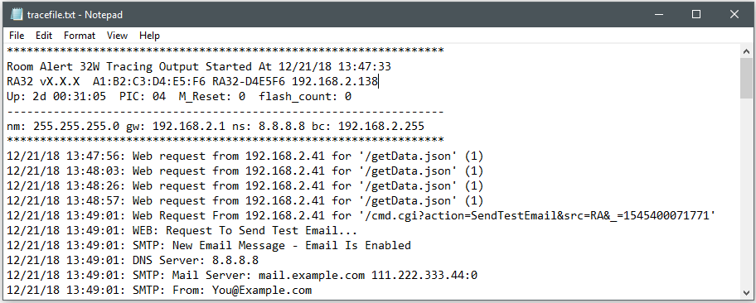Open the Format menu
This screenshot has height=303, width=756.
click(x=80, y=36)
